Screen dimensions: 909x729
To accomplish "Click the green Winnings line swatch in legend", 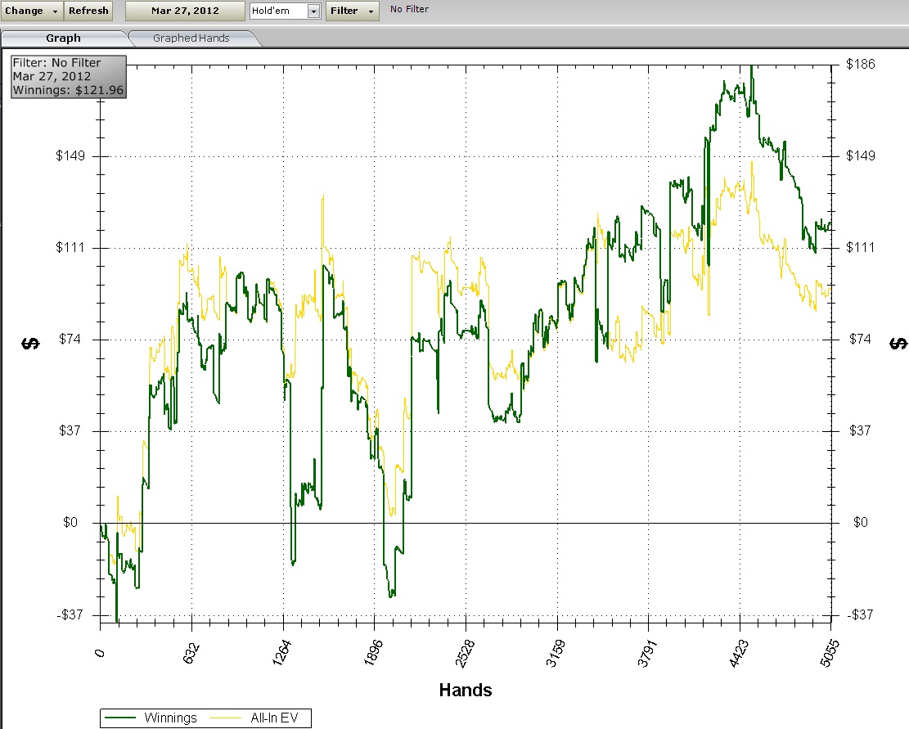I will [122, 718].
